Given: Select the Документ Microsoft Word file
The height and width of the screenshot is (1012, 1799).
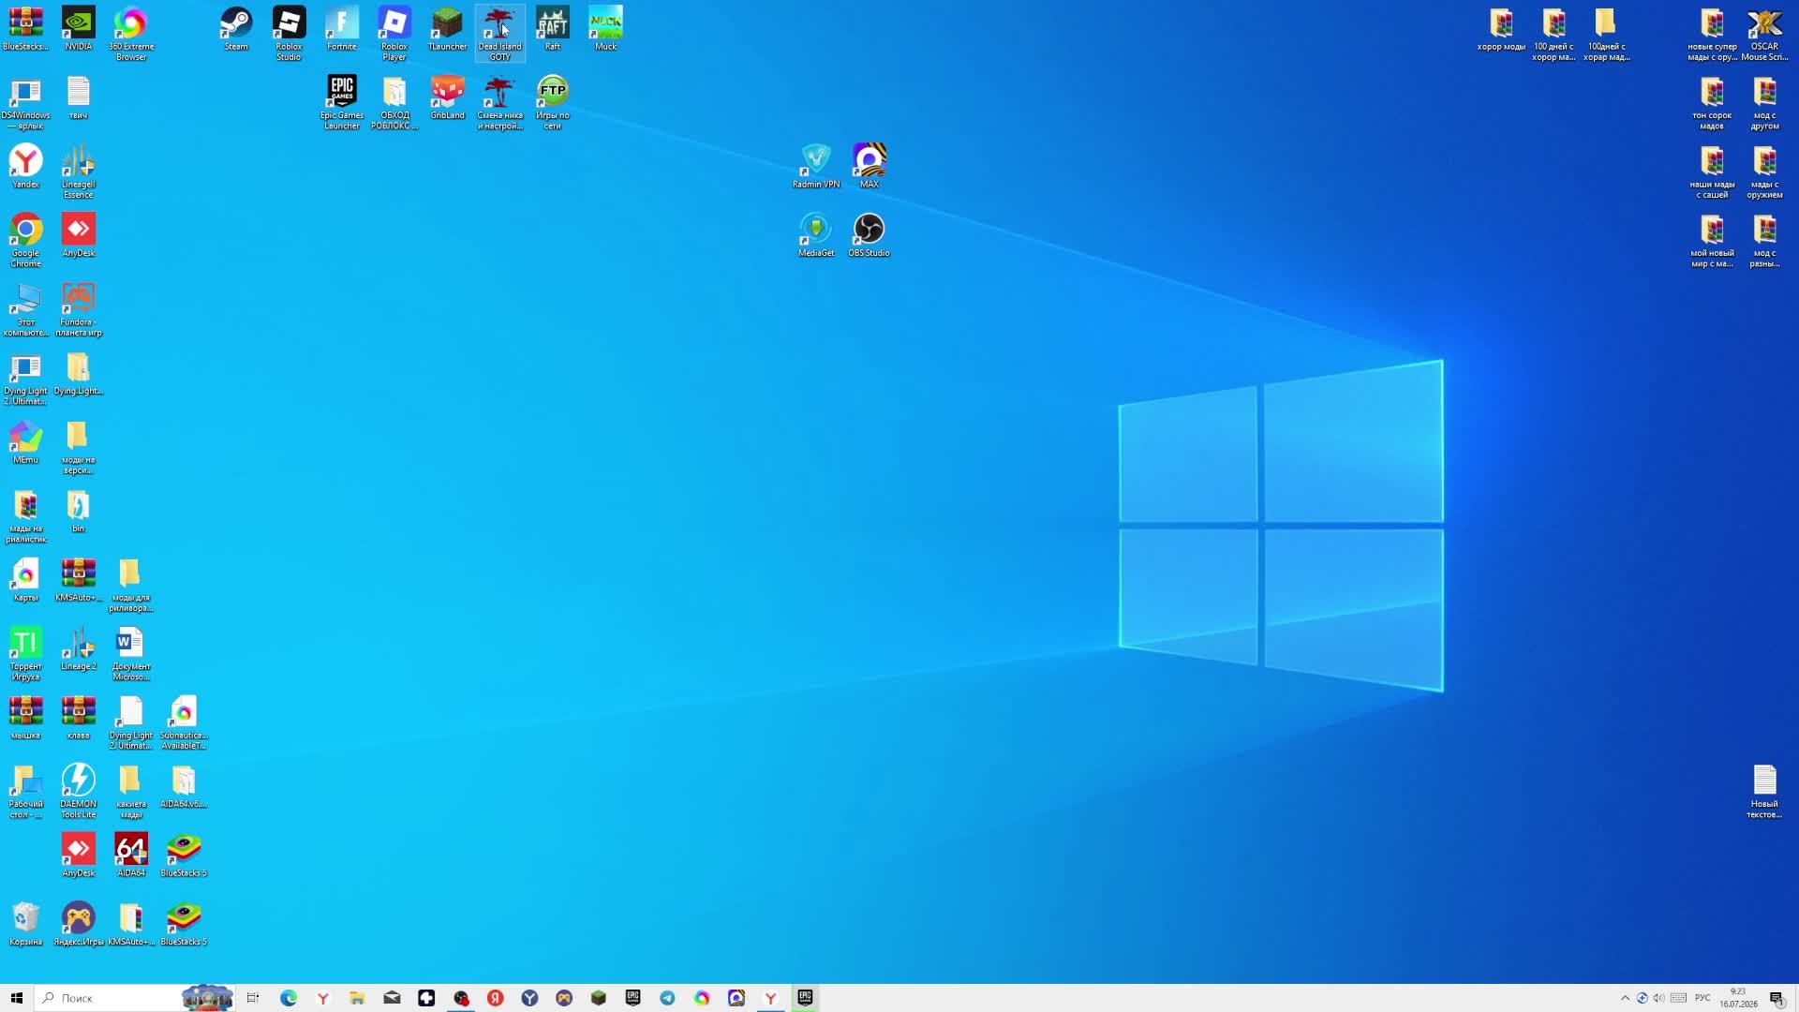Looking at the screenshot, I should [x=131, y=653].
